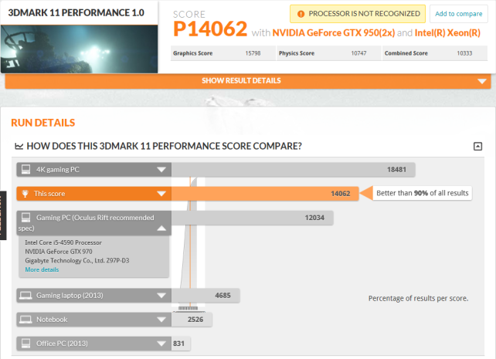Click Intel(R) Xeon(R) processor link
Screen dimensions: 496x359
[x=447, y=33]
